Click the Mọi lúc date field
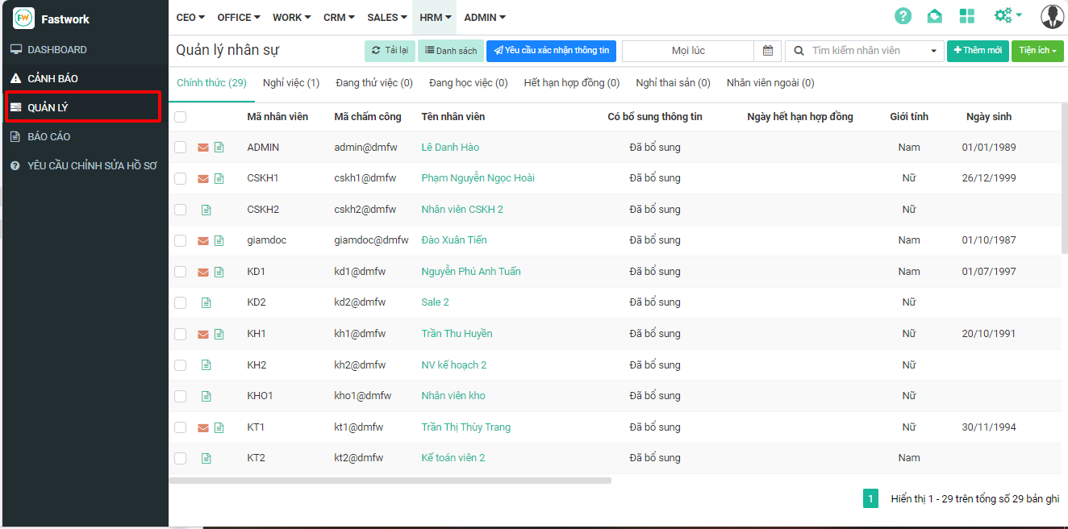The width and height of the screenshot is (1068, 529). [688, 51]
